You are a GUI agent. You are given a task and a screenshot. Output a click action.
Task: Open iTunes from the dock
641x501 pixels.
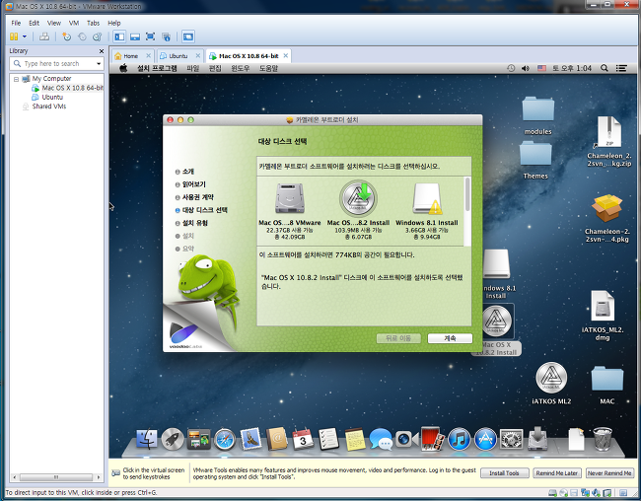[460, 440]
